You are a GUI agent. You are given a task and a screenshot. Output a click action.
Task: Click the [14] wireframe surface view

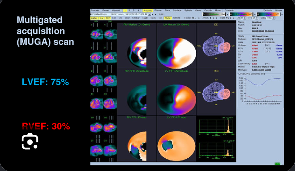(x=216, y=92)
